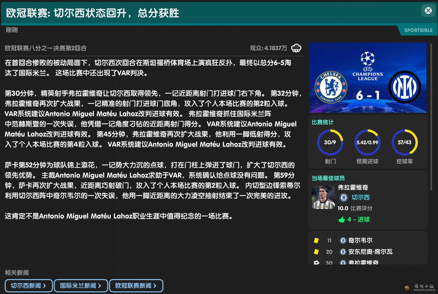The height and width of the screenshot is (294, 438).
Task: Open 切尔西 team link under best player
Action: [x=360, y=197]
